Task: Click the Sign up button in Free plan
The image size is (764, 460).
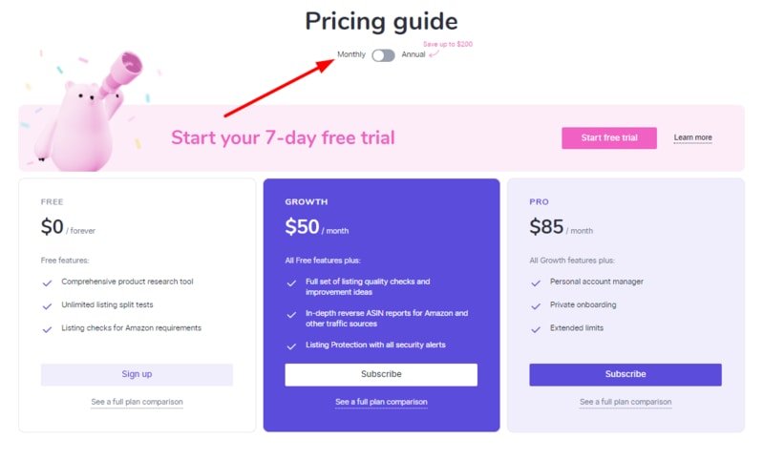Action: (x=137, y=374)
